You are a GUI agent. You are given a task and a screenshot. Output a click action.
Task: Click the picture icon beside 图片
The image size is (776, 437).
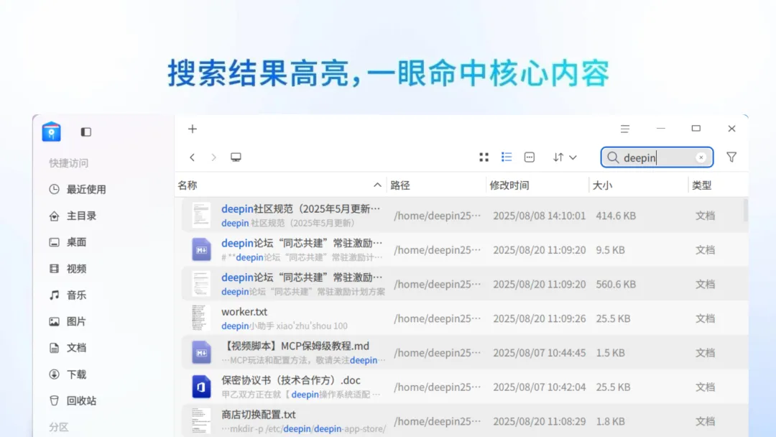pos(55,322)
